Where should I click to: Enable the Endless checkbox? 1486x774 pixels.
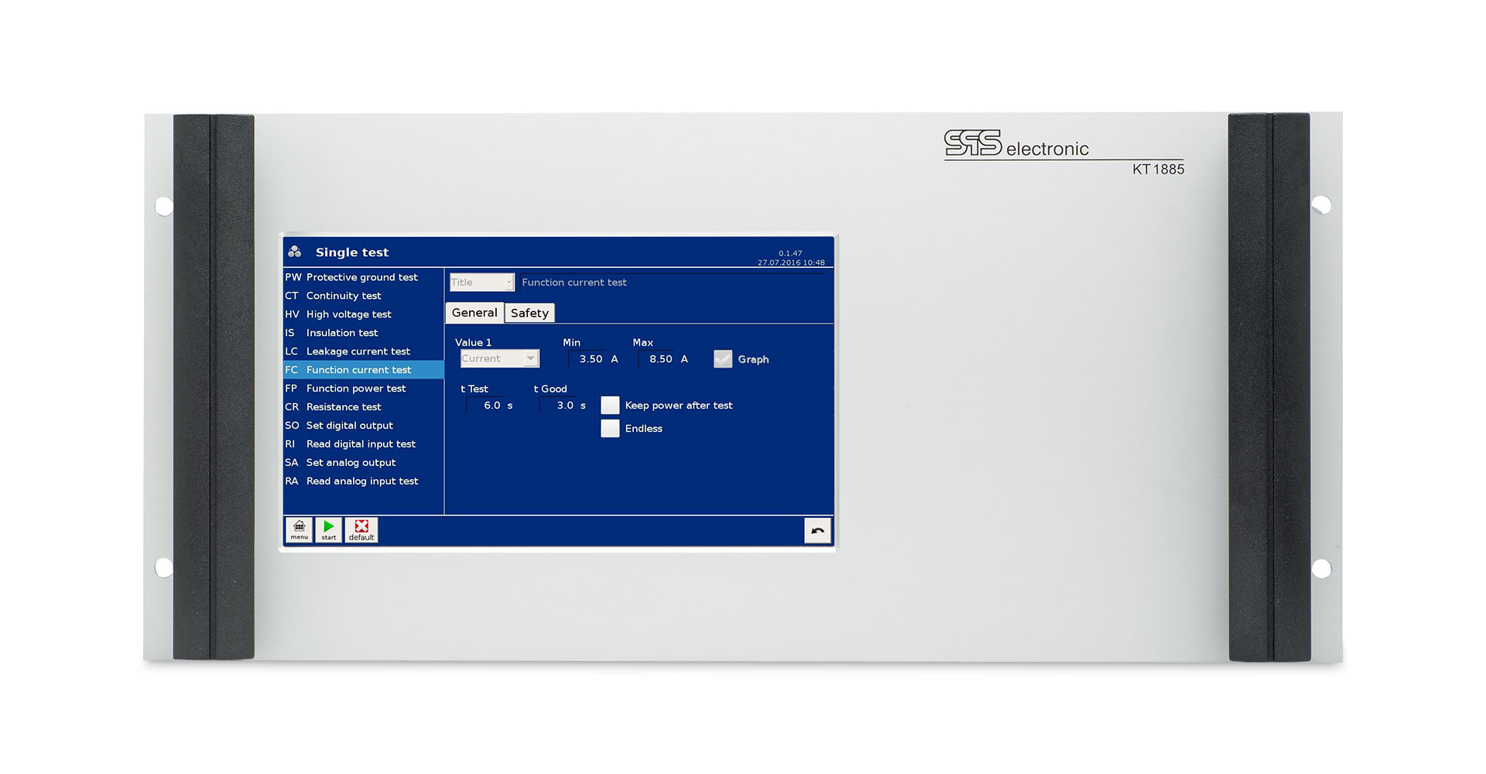[610, 429]
